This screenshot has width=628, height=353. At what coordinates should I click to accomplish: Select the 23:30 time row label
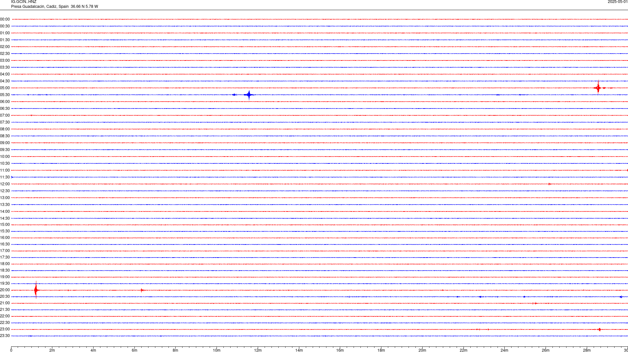[5, 336]
